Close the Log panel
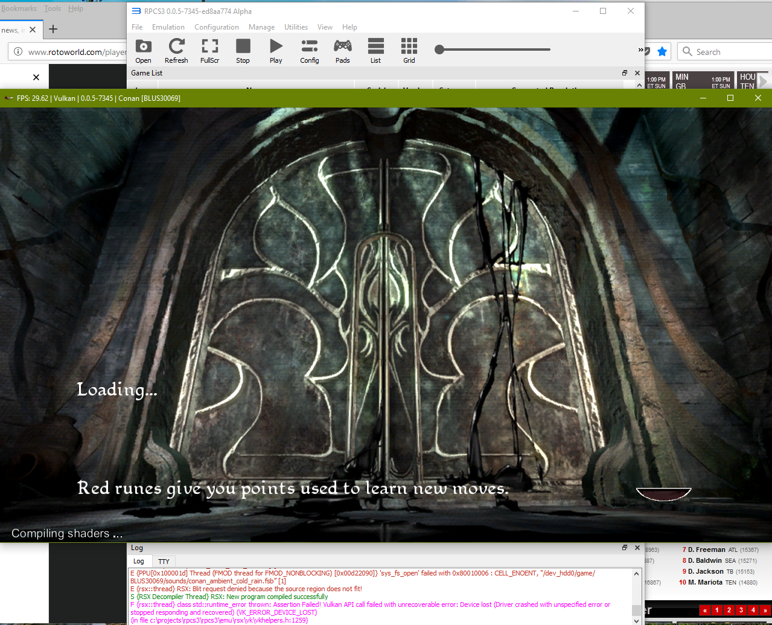772x625 pixels. click(x=637, y=548)
